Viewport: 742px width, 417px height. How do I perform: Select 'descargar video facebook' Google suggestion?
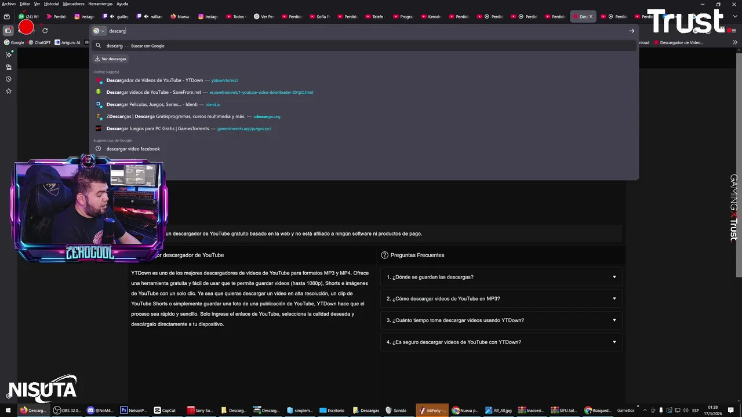tap(364, 149)
